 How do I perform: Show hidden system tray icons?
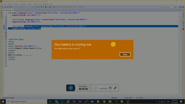coord(156,101)
